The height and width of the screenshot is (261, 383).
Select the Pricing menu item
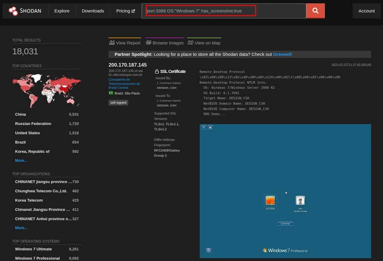tap(123, 11)
